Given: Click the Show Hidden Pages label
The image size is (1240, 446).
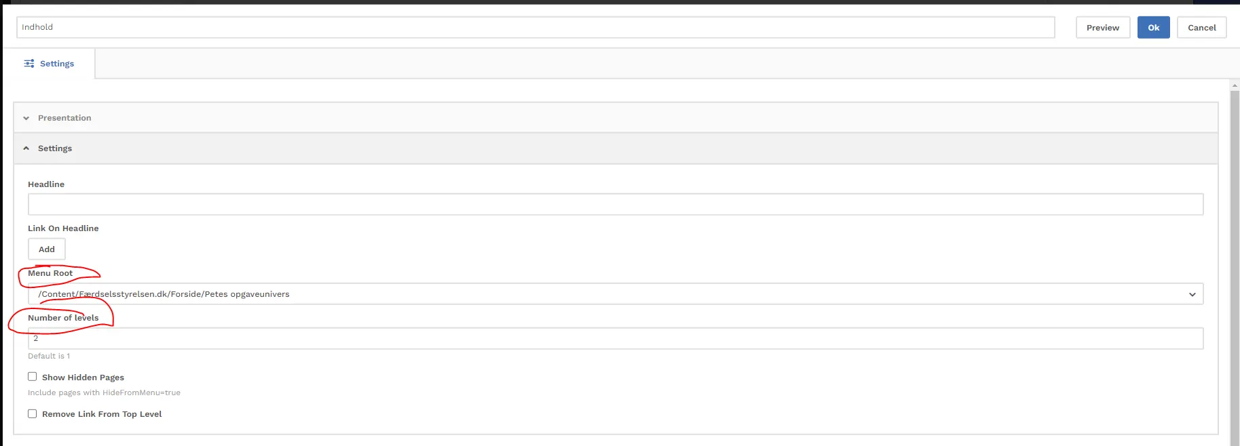Looking at the screenshot, I should 83,378.
